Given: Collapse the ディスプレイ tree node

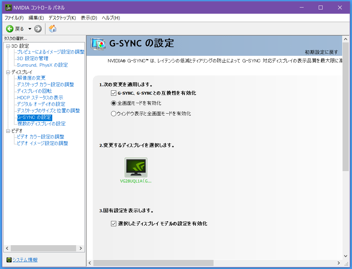Looking at the screenshot, I should pos(8,72).
